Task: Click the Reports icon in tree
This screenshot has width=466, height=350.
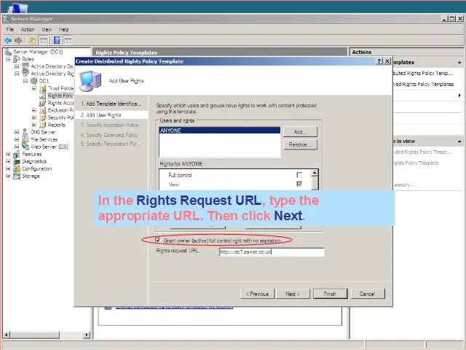Action: (x=43, y=125)
